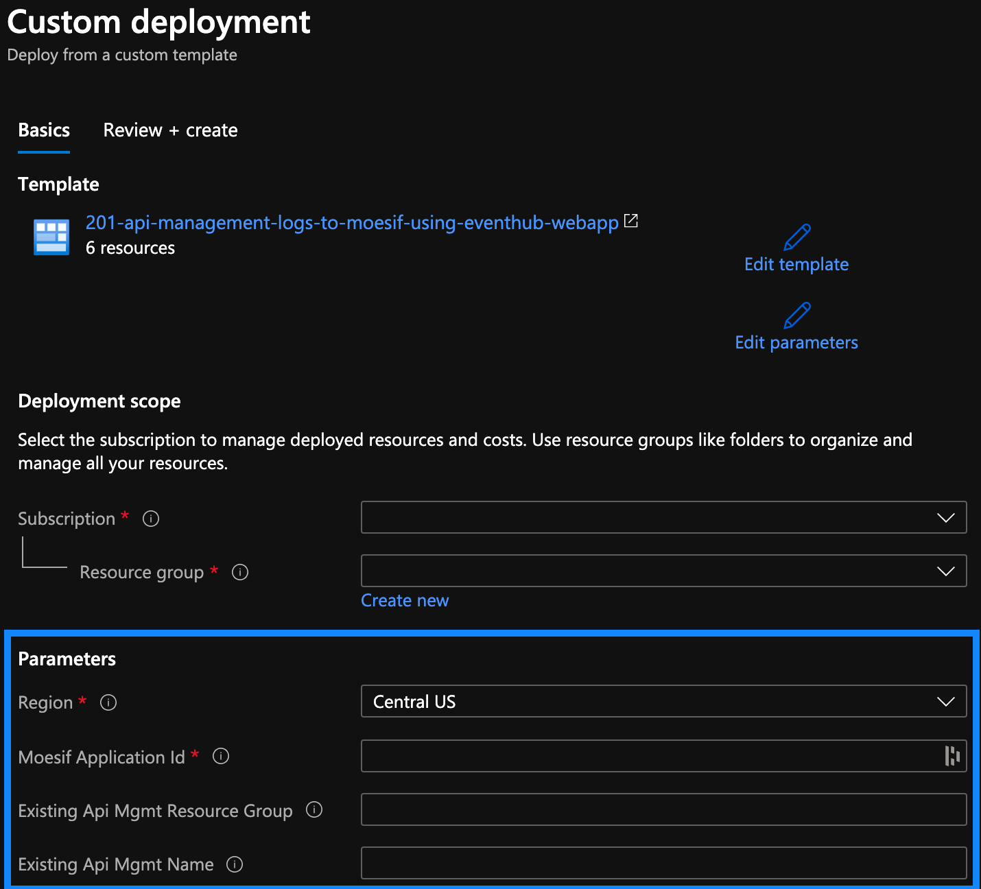Click the template resource grid icon
The image size is (981, 889).
(x=51, y=236)
